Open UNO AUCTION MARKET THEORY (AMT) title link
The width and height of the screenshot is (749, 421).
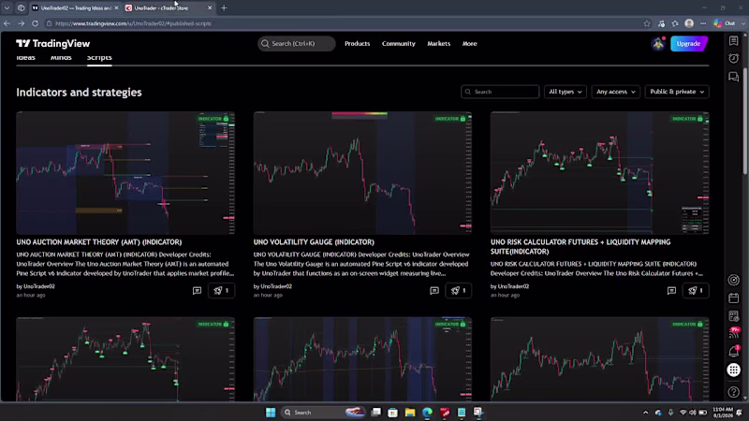coord(99,242)
